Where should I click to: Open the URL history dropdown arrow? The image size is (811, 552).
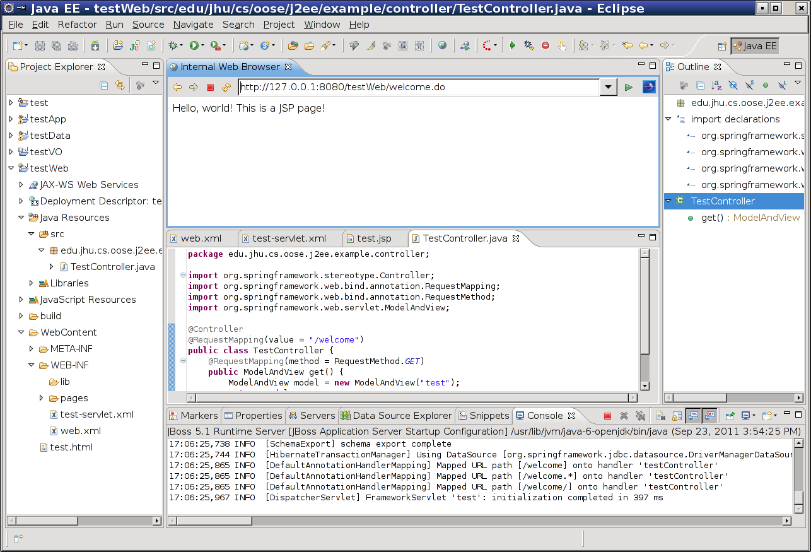coord(608,87)
